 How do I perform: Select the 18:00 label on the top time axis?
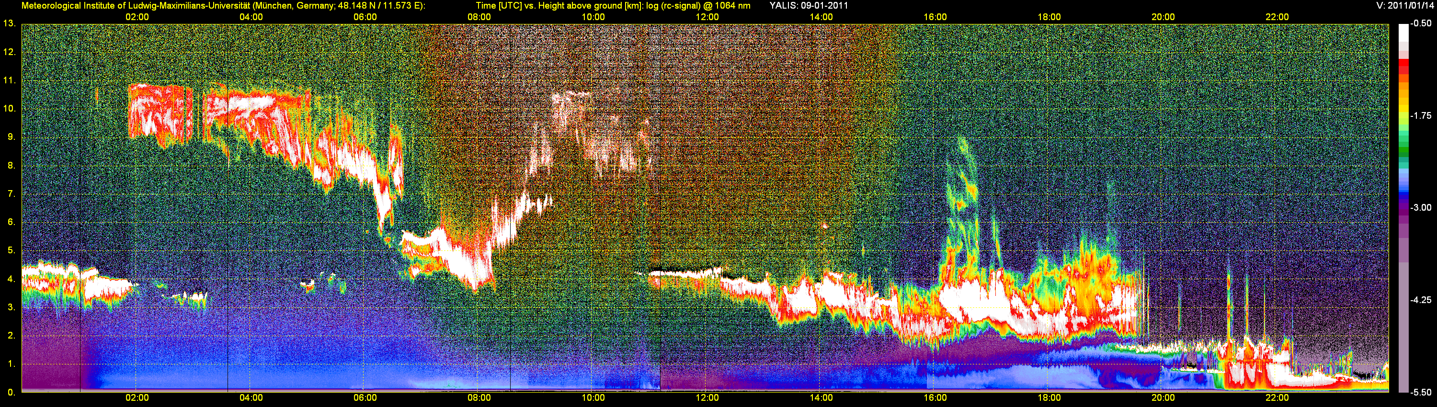click(1049, 17)
